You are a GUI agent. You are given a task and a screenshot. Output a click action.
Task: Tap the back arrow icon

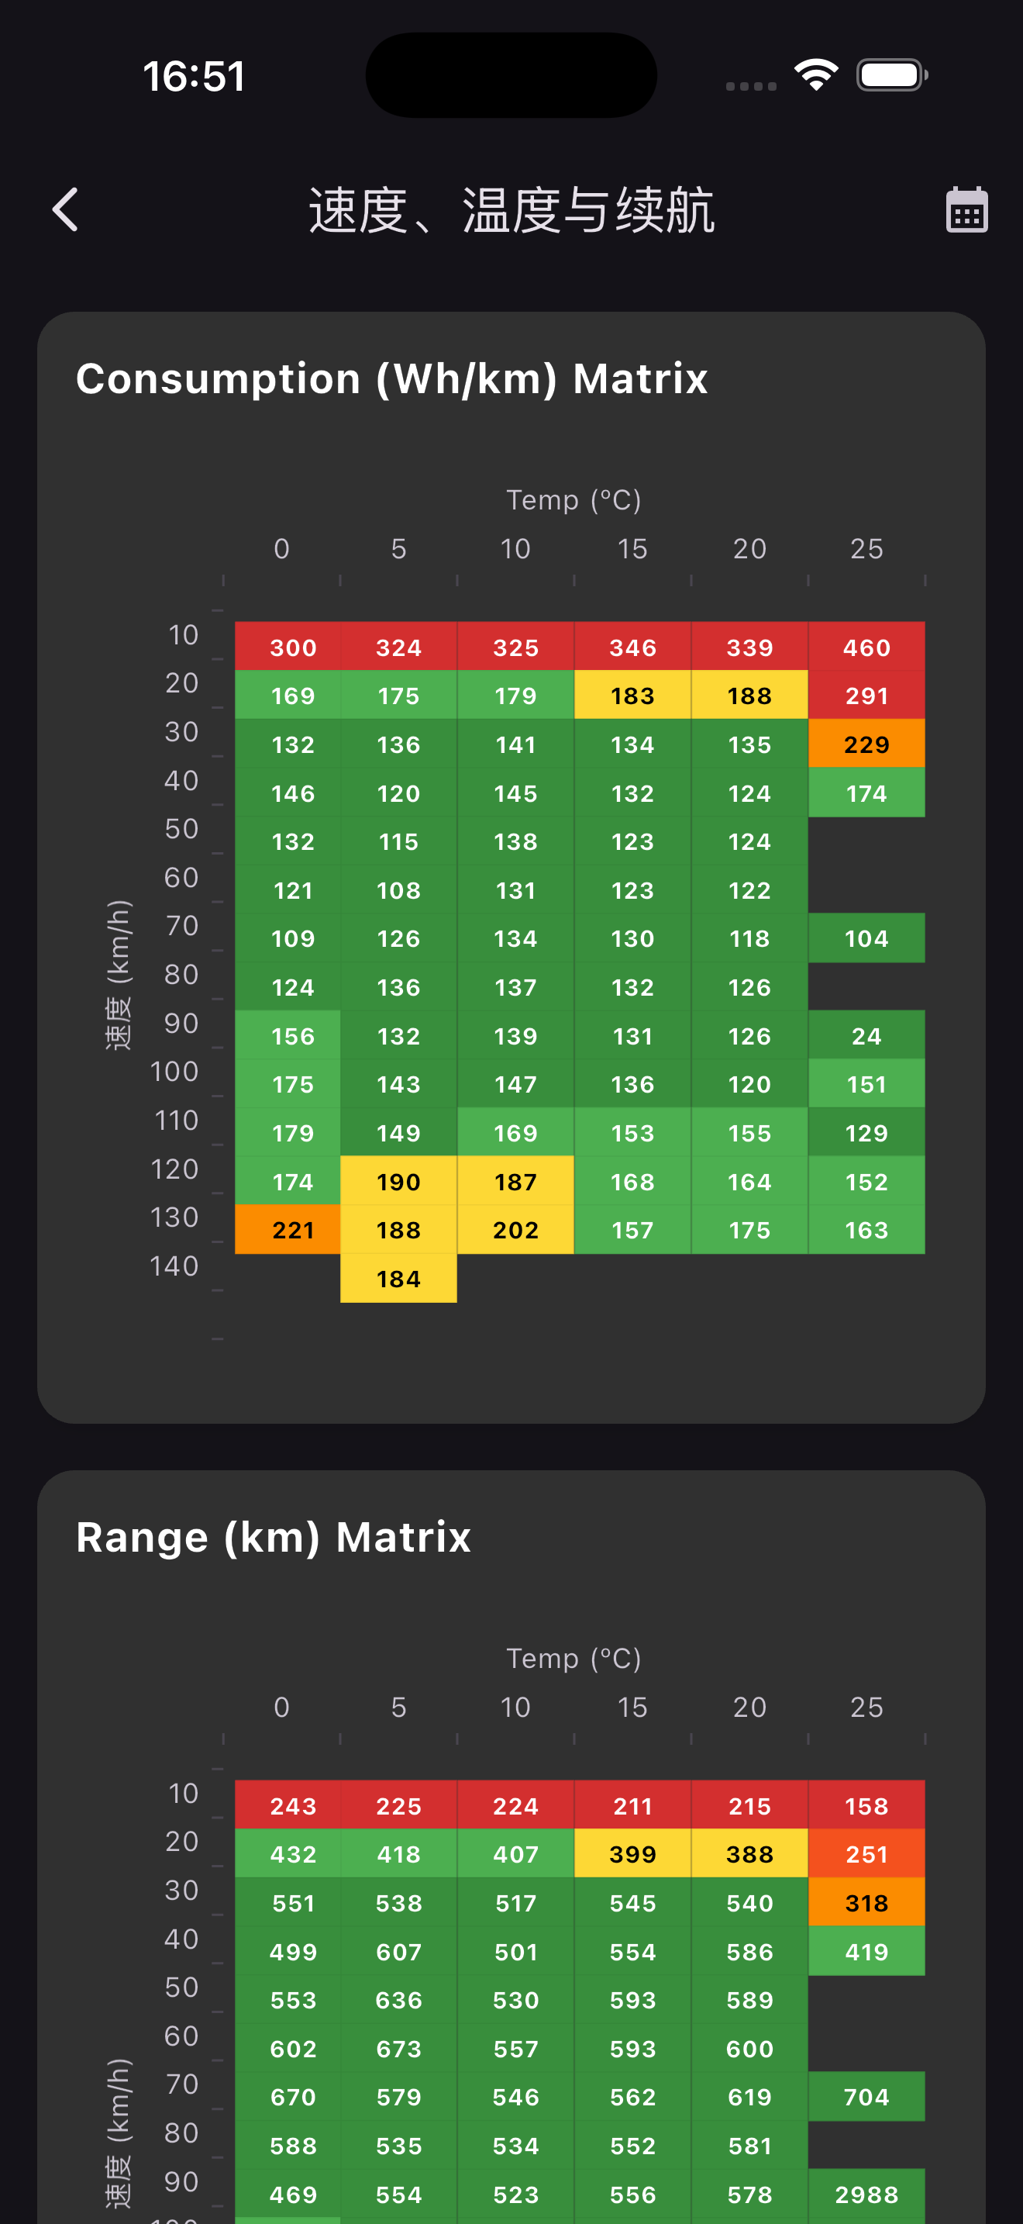(66, 210)
